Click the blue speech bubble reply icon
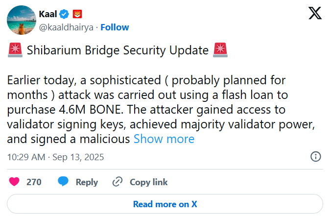 (63, 182)
